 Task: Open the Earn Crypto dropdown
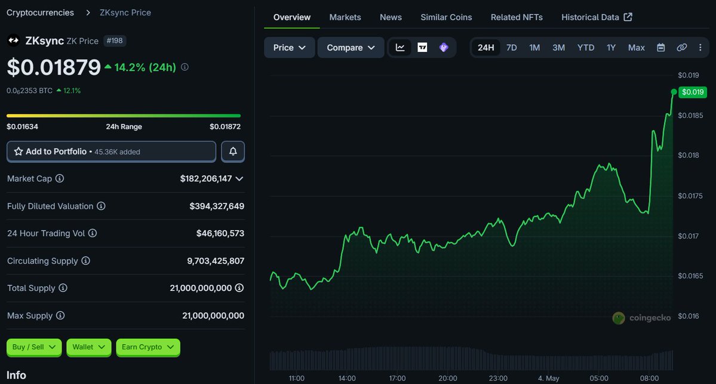[x=148, y=347]
